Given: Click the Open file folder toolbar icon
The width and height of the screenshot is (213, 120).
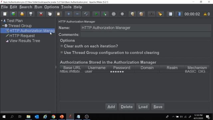Looking at the screenshot, I should pyautogui.click(x=22, y=14).
